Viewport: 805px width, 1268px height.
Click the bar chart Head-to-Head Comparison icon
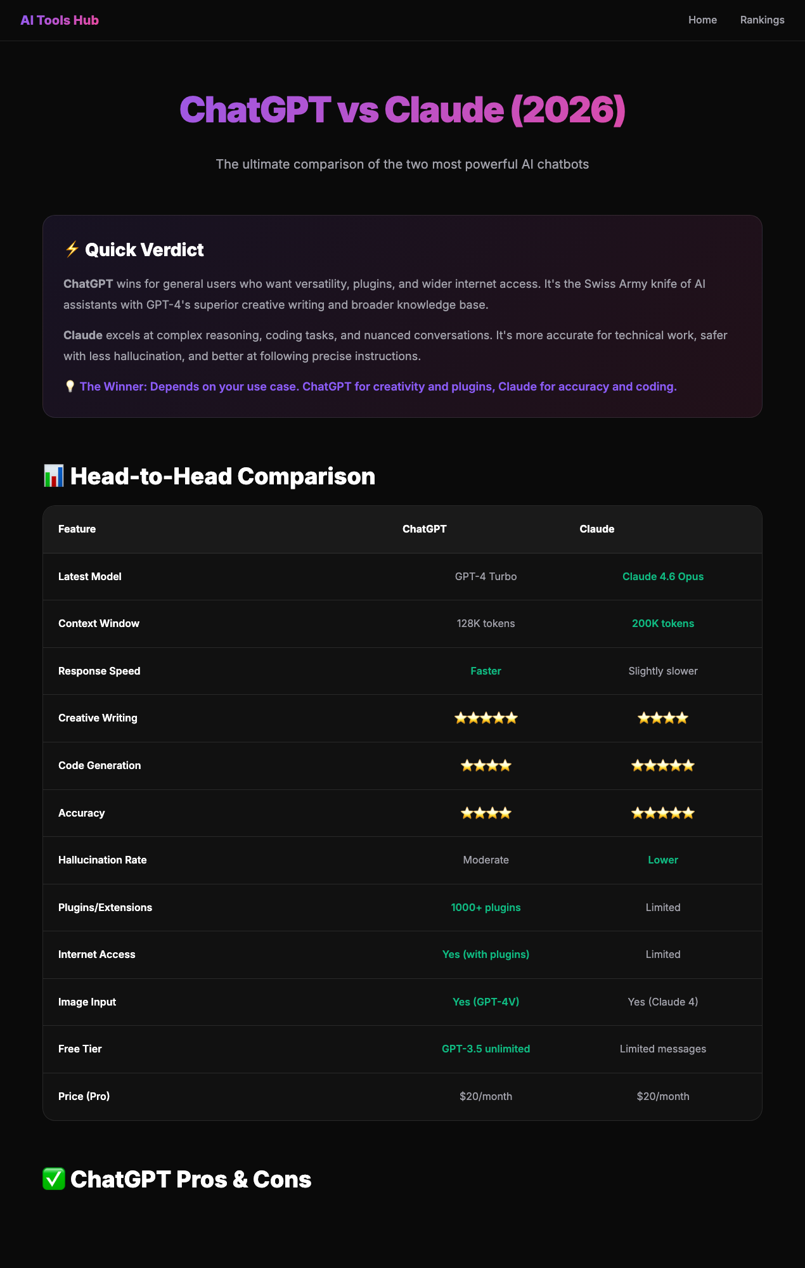click(x=54, y=475)
